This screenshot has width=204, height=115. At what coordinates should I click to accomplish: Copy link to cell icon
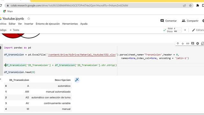188,43
